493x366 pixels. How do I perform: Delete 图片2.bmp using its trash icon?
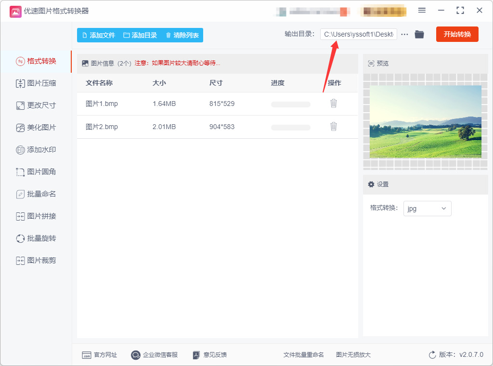[334, 126]
